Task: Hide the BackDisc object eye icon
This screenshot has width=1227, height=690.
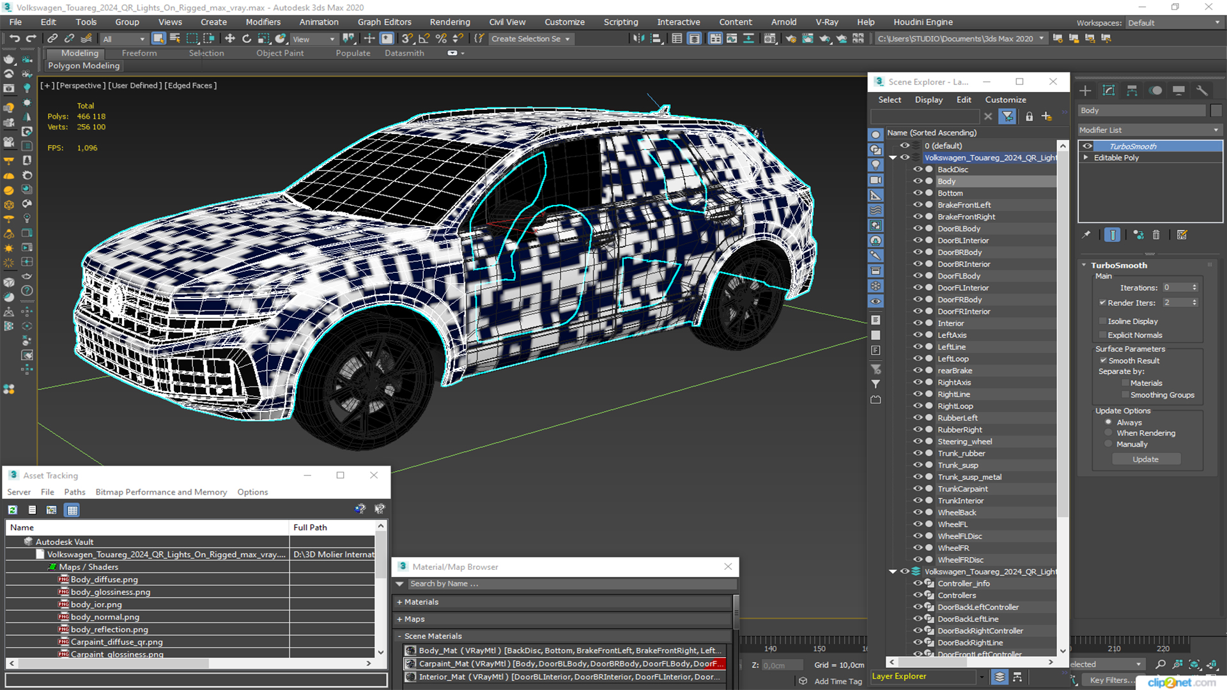Action: [x=918, y=169]
